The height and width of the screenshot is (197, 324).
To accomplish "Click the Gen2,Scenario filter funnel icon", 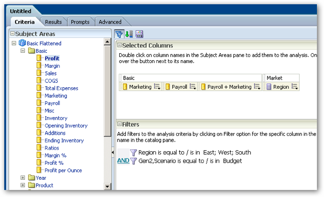I will pyautogui.click(x=133, y=161).
